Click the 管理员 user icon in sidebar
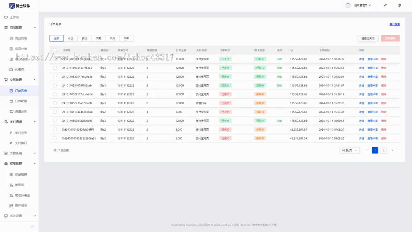The image size is (412, 232). pyautogui.click(x=11, y=185)
